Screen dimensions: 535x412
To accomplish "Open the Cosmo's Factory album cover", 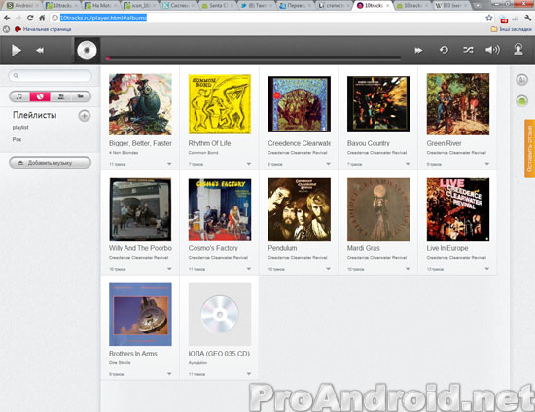I will click(220, 209).
